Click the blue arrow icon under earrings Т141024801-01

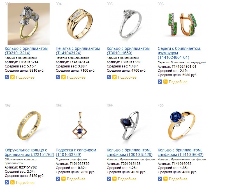pos(160,82)
